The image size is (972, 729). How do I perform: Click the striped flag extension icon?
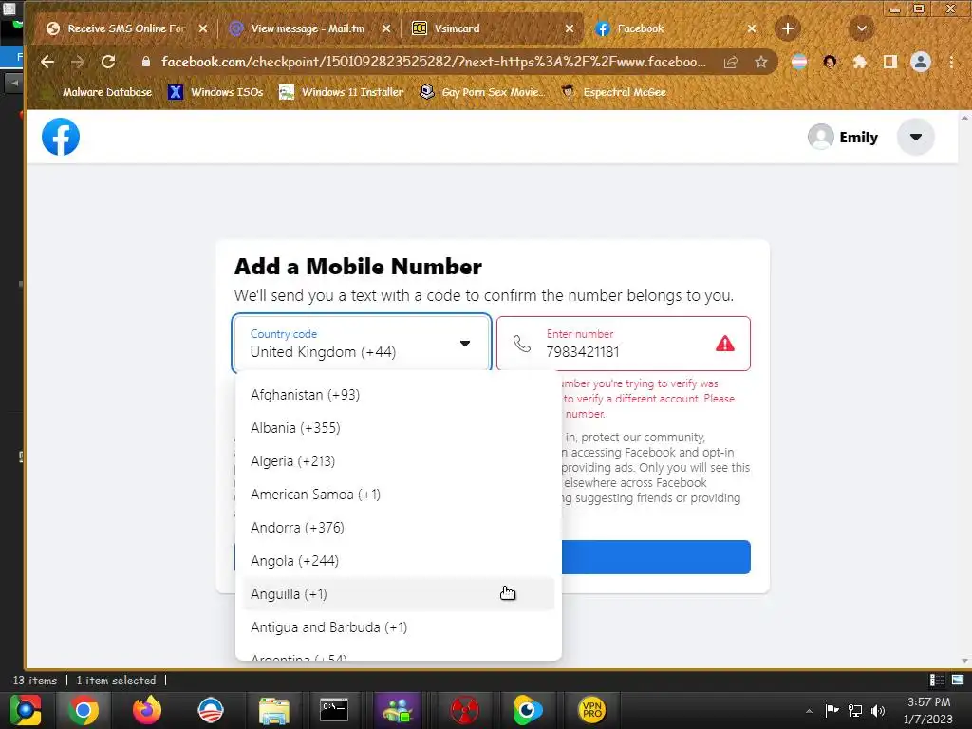[799, 62]
